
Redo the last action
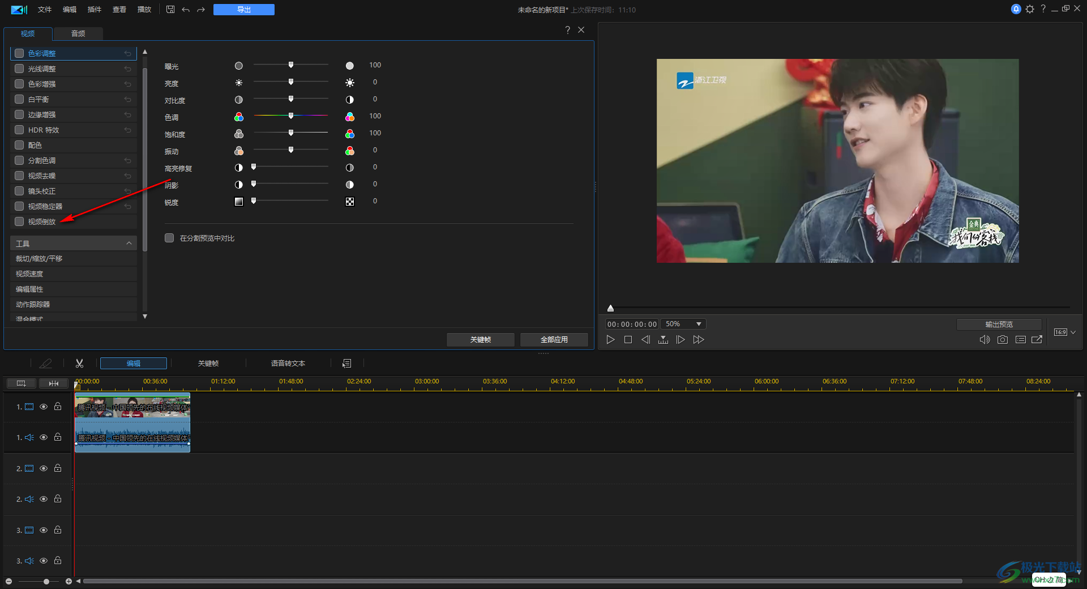[201, 10]
